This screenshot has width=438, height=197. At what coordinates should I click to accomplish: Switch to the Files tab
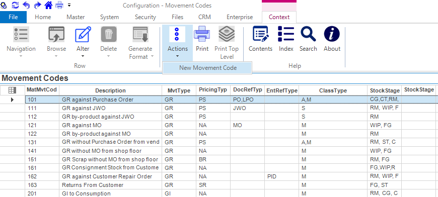point(178,17)
